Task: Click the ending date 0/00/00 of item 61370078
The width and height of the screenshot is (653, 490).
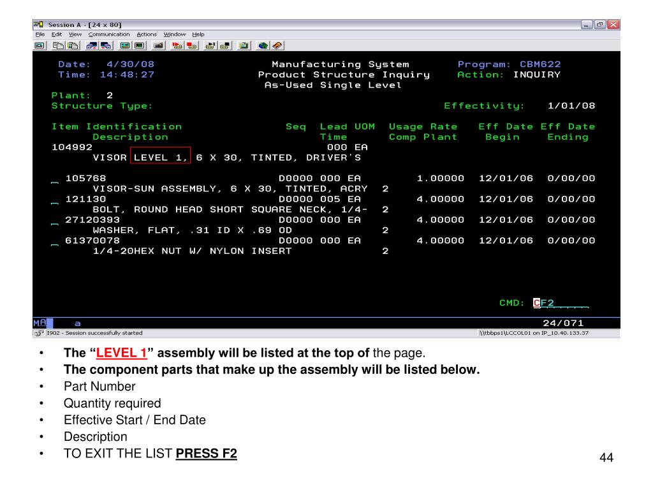Action: tap(571, 241)
